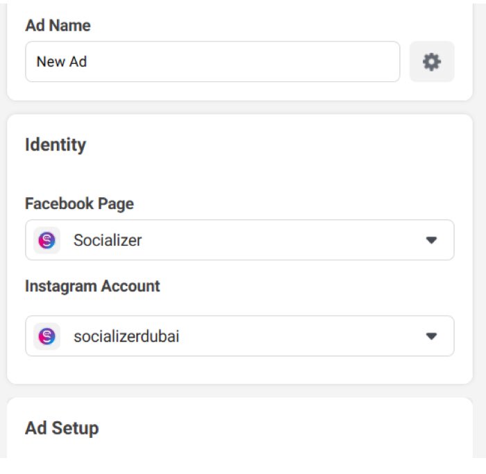This screenshot has height=474, width=486.
Task: Open the socializerdubai Instagram account selector
Action: coord(240,336)
